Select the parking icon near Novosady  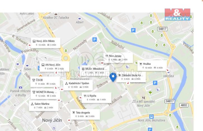(95, 40)
